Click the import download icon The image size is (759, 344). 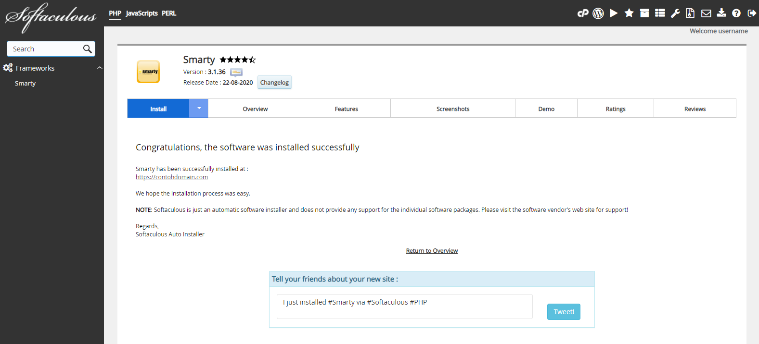[721, 13]
